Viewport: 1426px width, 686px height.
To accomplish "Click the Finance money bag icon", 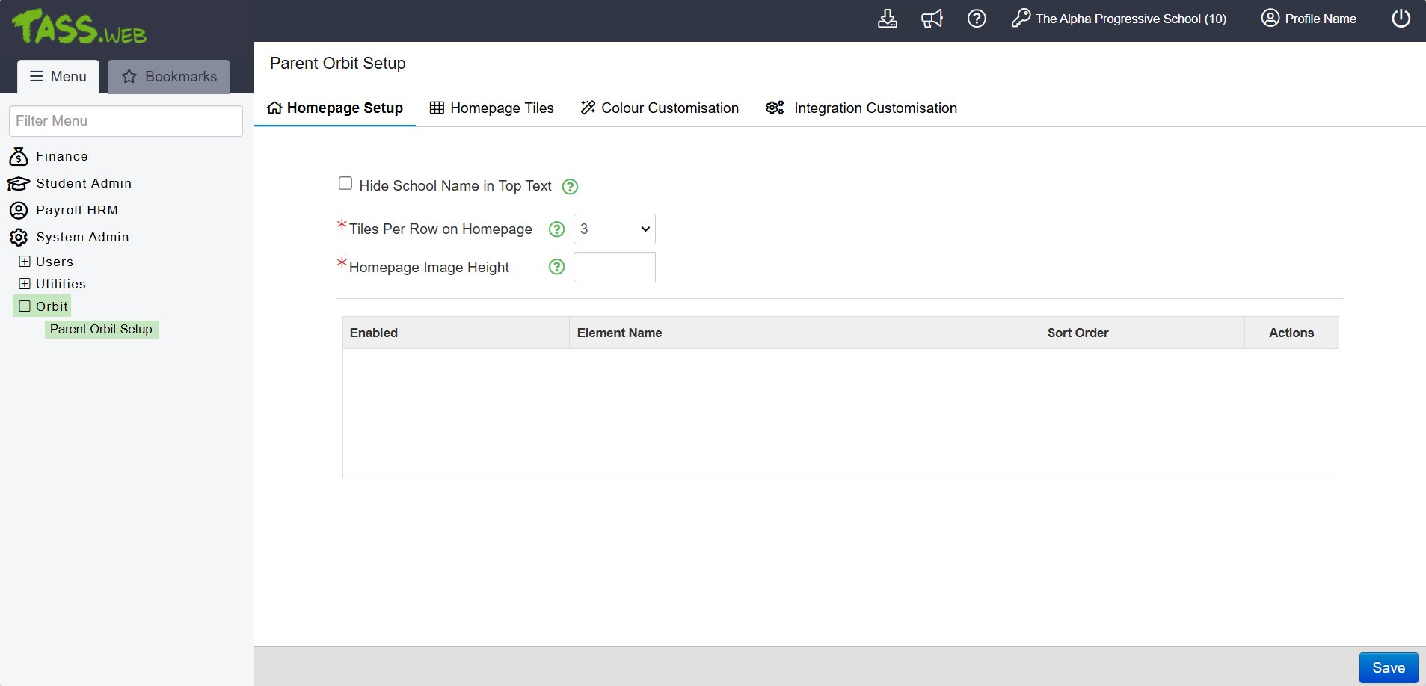I will (x=19, y=157).
